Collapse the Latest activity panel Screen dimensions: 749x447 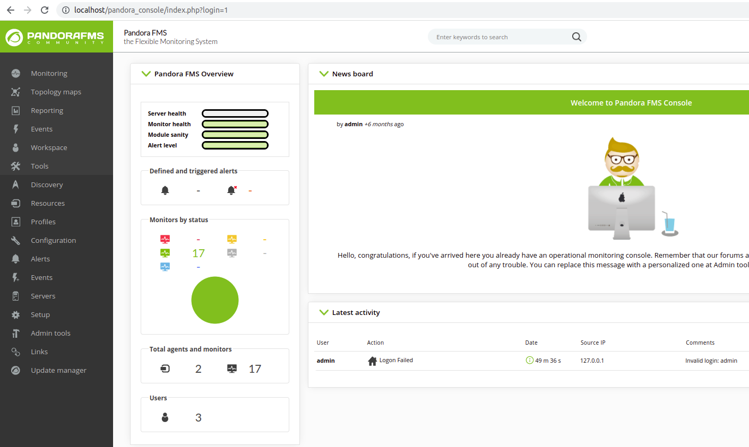(324, 312)
